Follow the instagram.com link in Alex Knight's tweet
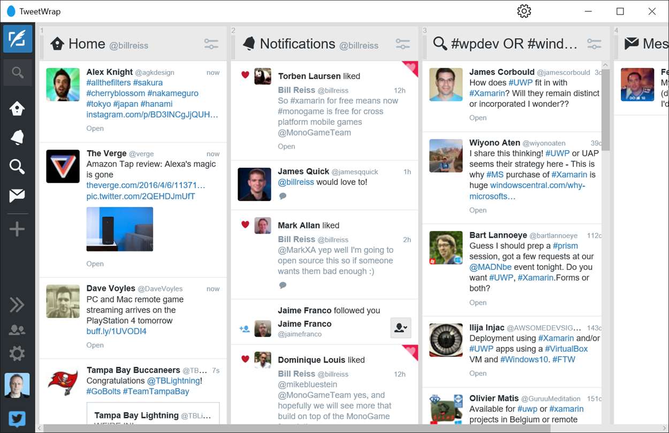Screen dimensions: 669x433 tap(153, 114)
